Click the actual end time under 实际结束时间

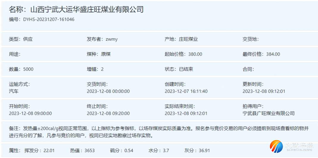tap(186, 113)
